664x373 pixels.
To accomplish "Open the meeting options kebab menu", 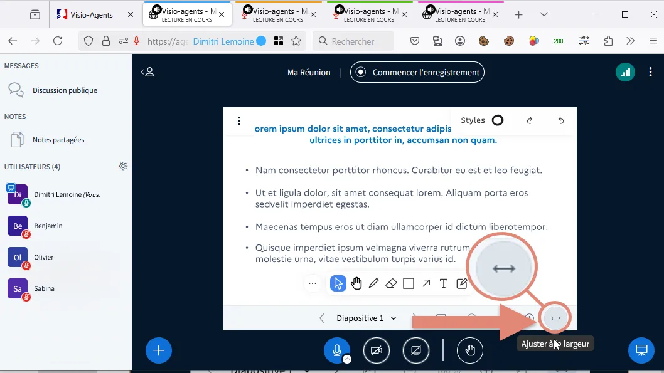I will coord(650,72).
